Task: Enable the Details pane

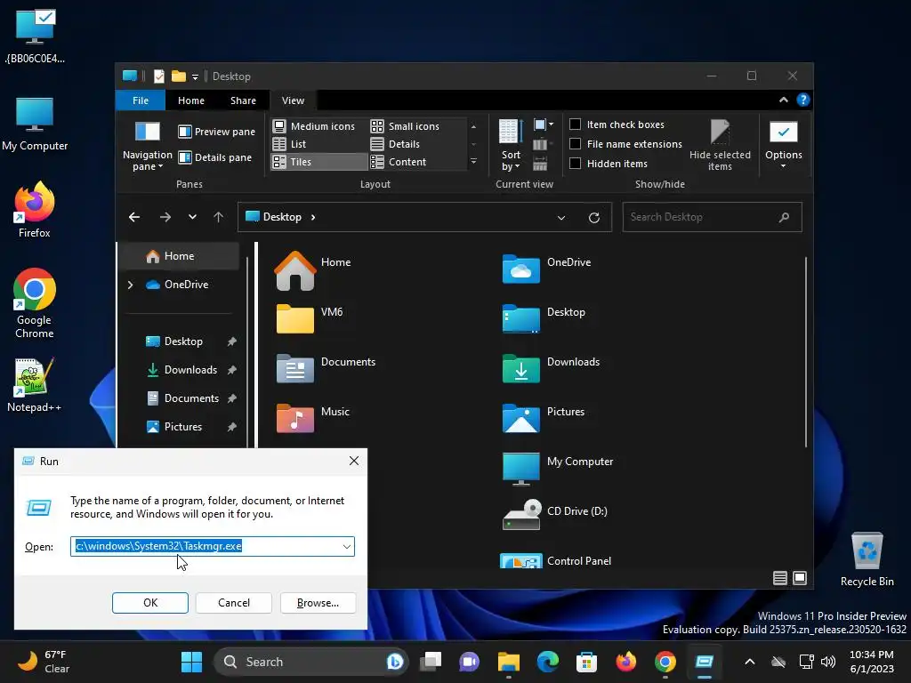Action: pos(215,157)
